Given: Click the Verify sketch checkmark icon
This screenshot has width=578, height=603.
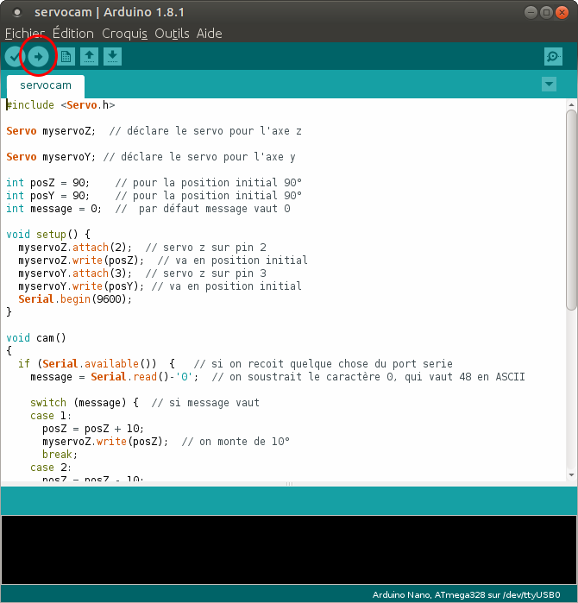Looking at the screenshot, I should (15, 57).
